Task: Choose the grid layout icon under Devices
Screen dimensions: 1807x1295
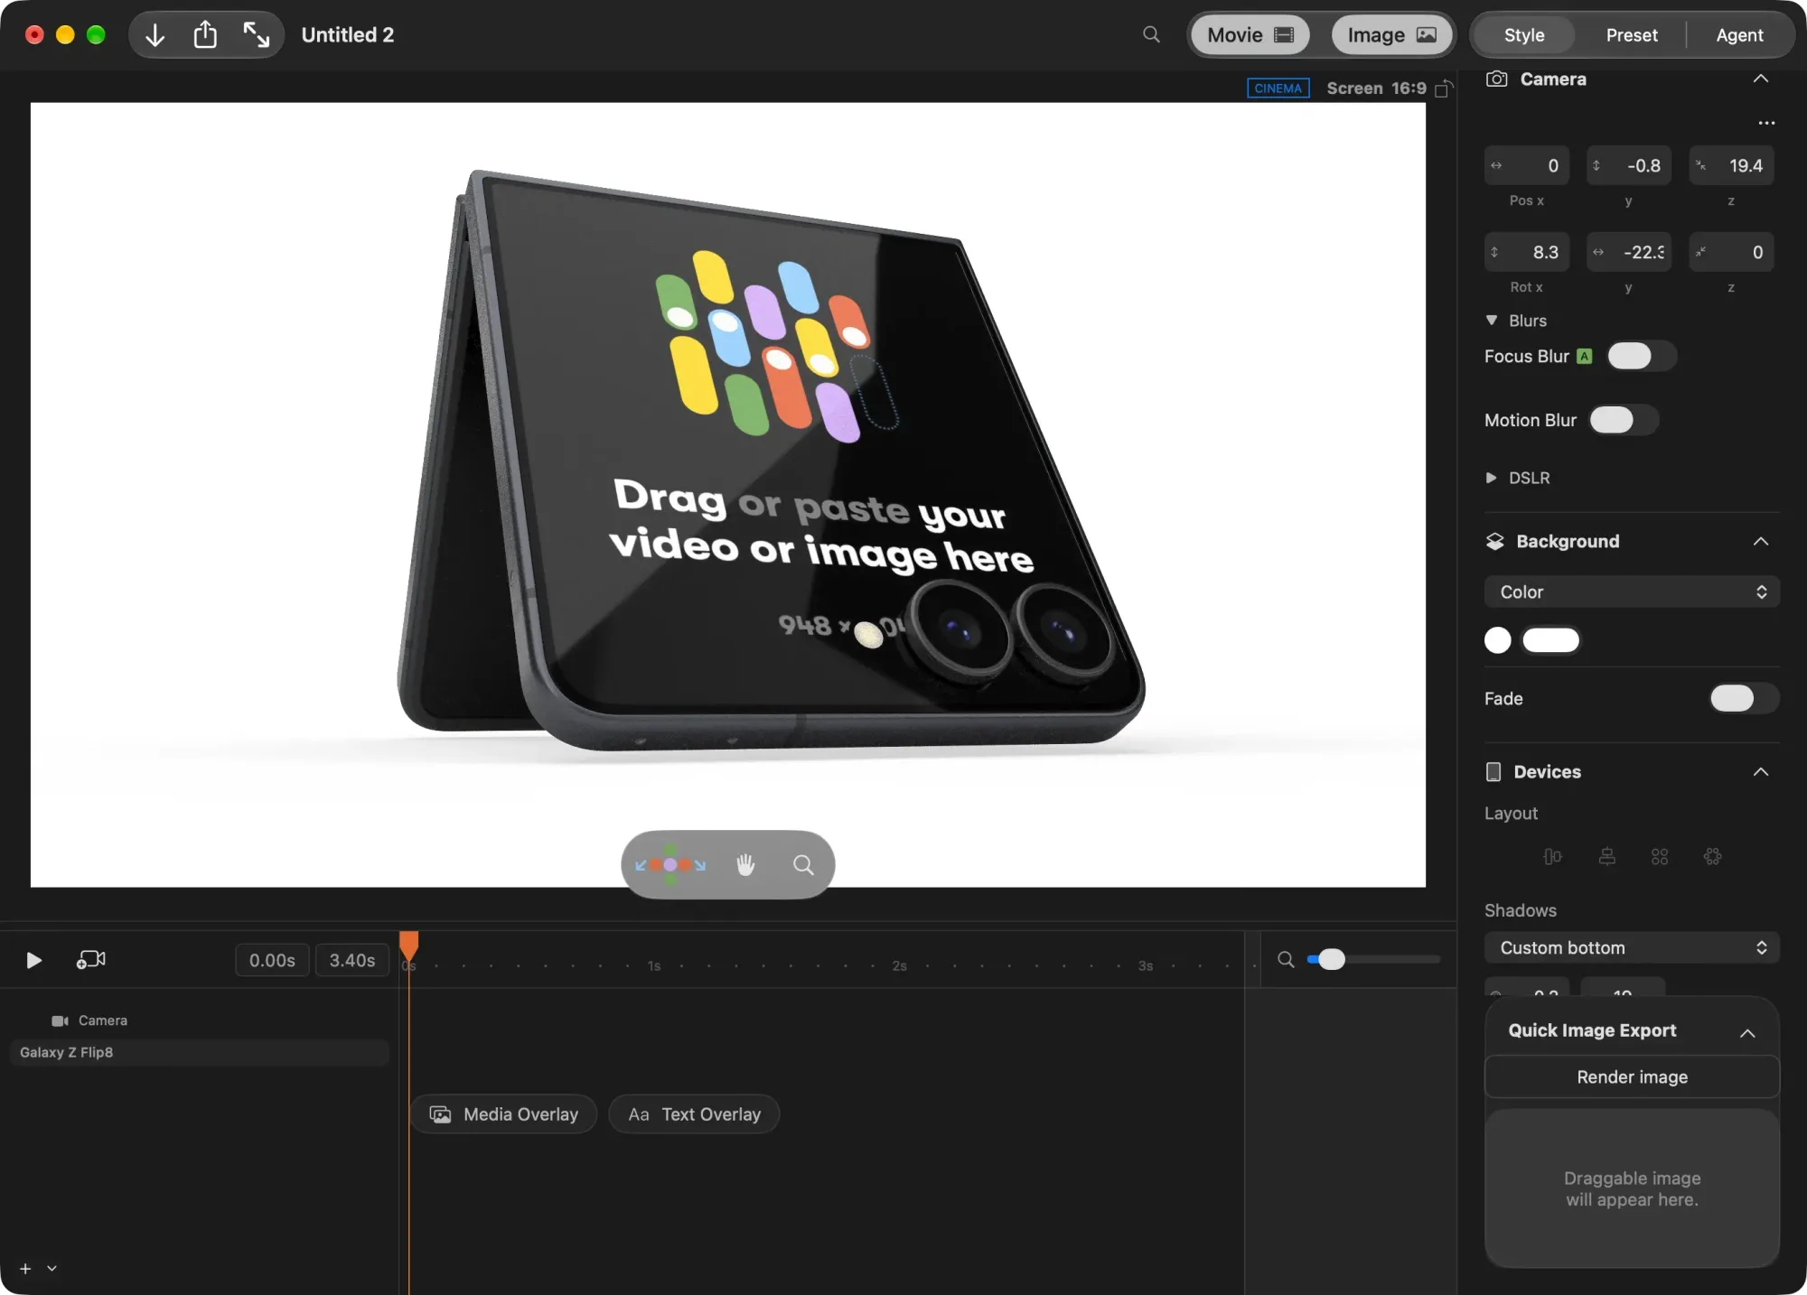Action: (1660, 856)
